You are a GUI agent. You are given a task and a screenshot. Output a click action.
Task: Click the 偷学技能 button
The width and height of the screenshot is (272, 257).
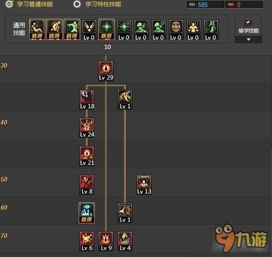click(x=248, y=26)
